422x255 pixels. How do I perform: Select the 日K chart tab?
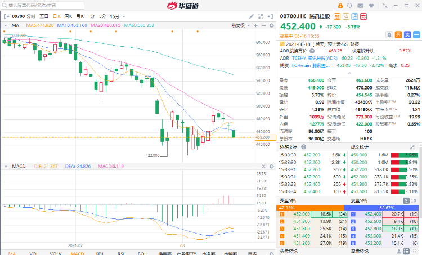point(56,16)
